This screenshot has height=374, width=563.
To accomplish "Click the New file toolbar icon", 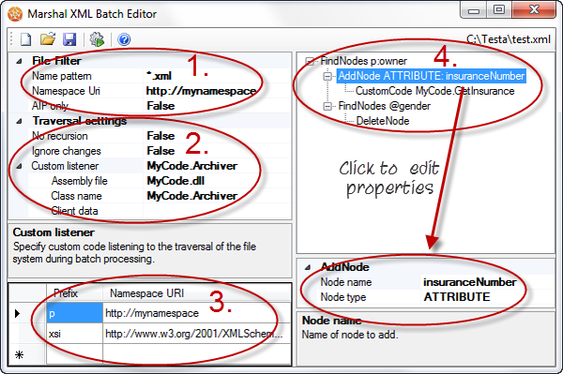I will (26, 39).
